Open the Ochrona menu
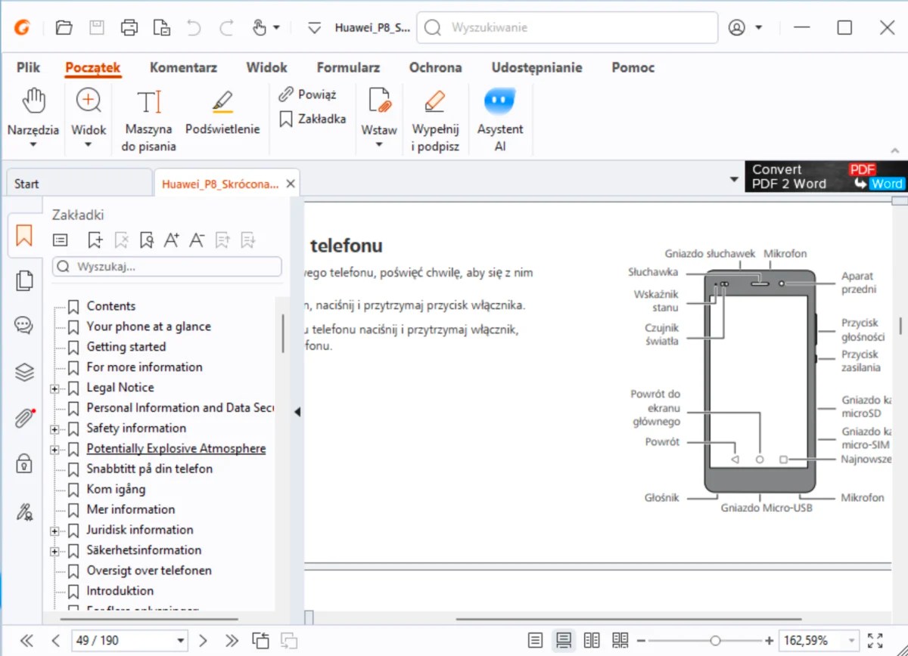 coord(435,67)
